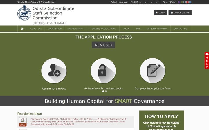Switch to the second carousel slide dot
The image size is (209, 130).
pos(106,91)
